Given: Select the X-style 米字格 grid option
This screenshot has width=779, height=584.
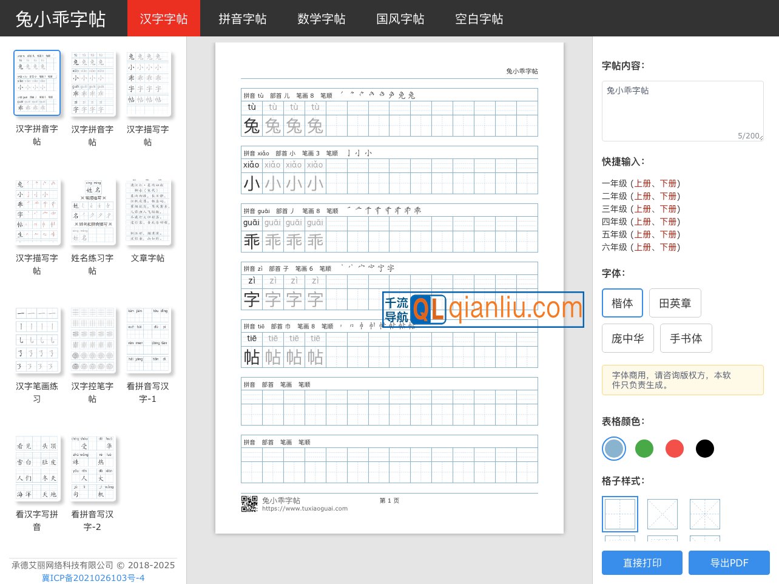Looking at the screenshot, I should [662, 514].
